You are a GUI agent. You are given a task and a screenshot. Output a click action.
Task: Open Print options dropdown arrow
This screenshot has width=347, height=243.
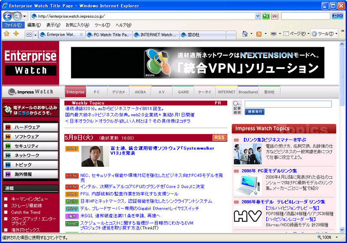(280, 34)
